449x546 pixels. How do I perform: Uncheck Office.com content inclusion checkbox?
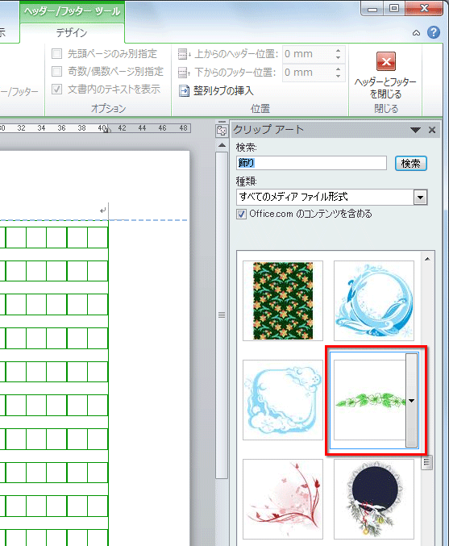[x=241, y=214]
